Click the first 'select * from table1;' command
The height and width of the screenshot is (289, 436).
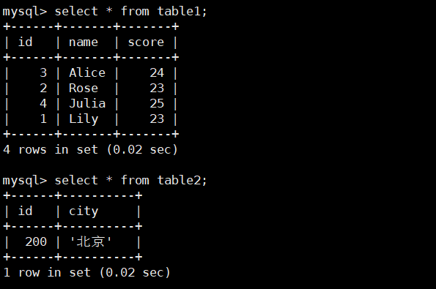(130, 12)
